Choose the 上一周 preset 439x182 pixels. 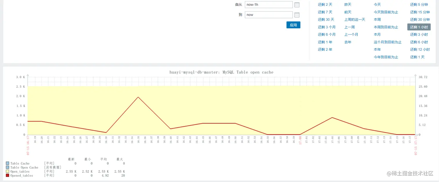click(350, 27)
